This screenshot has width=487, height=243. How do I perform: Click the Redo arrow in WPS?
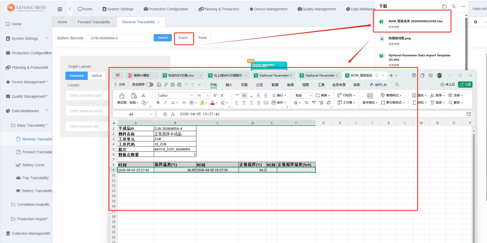coord(193,85)
